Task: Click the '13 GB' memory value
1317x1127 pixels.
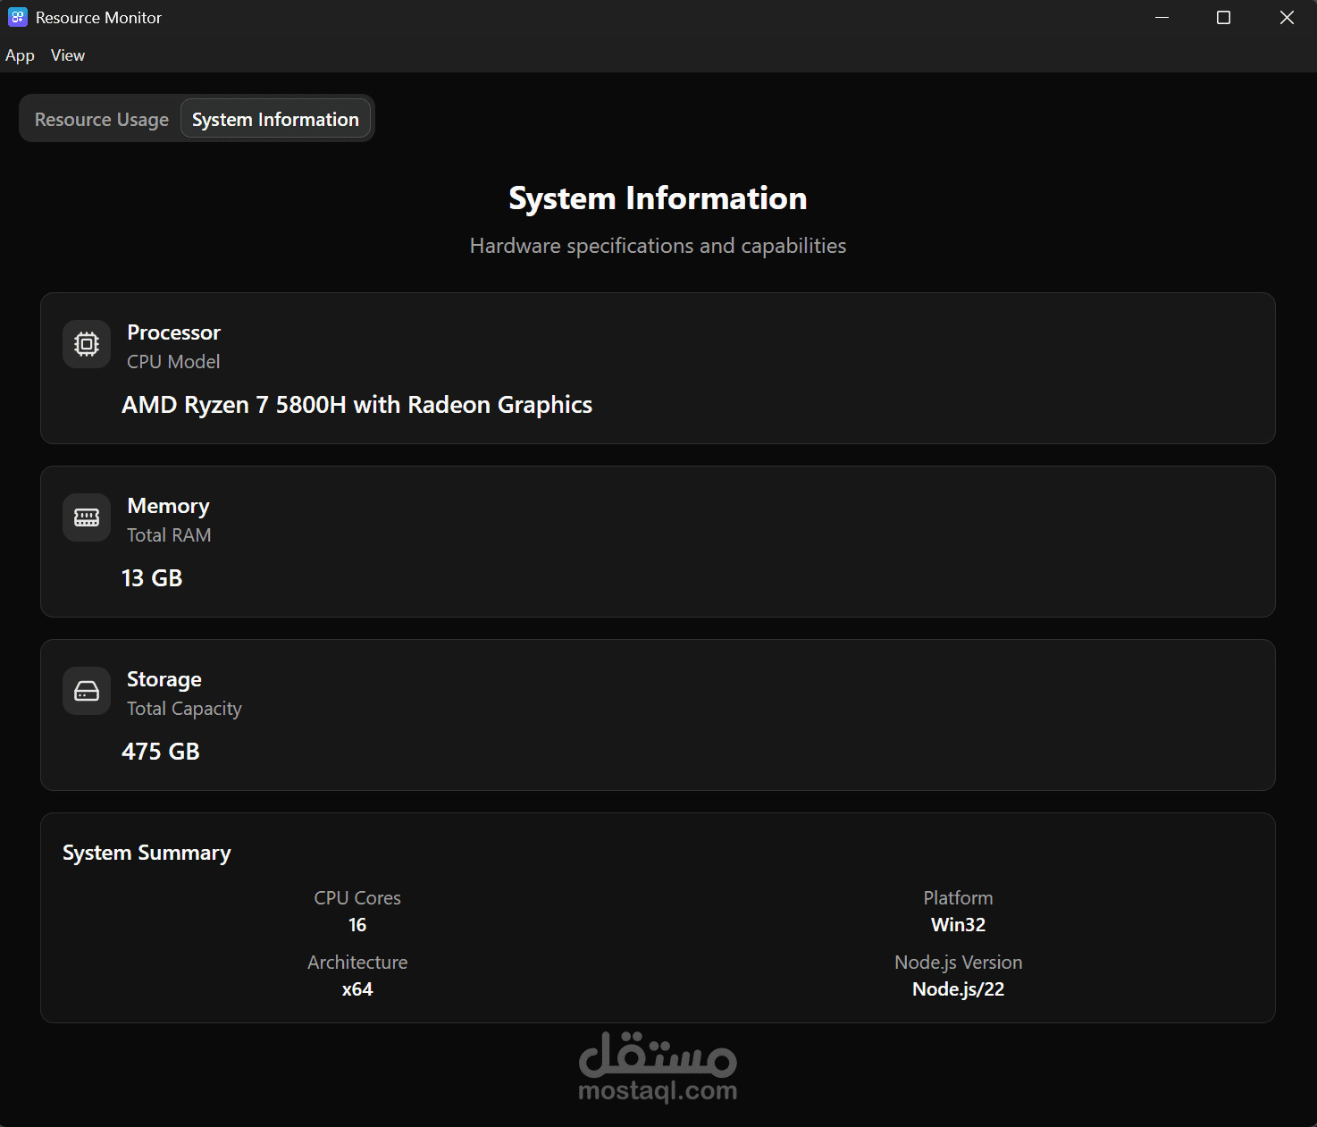Action: point(152,578)
